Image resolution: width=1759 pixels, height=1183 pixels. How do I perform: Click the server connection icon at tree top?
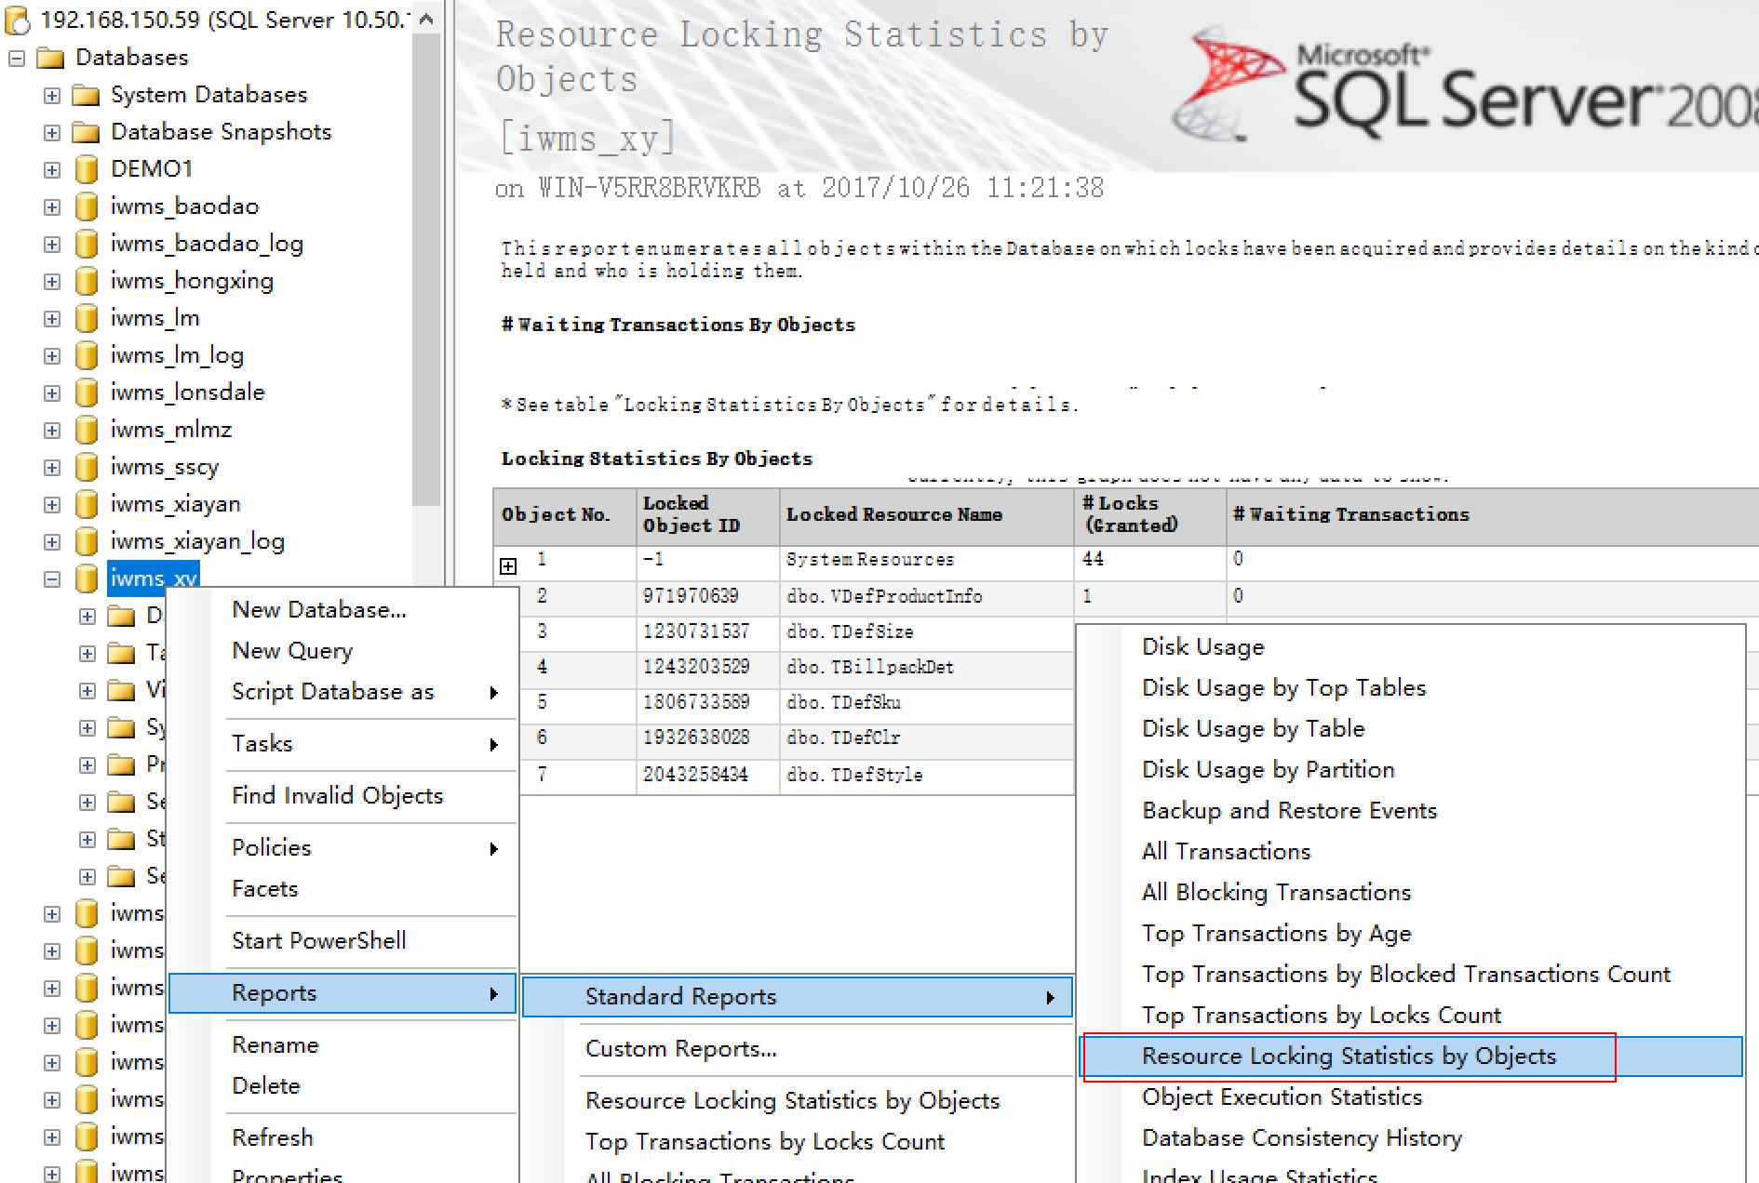pyautogui.click(x=18, y=20)
